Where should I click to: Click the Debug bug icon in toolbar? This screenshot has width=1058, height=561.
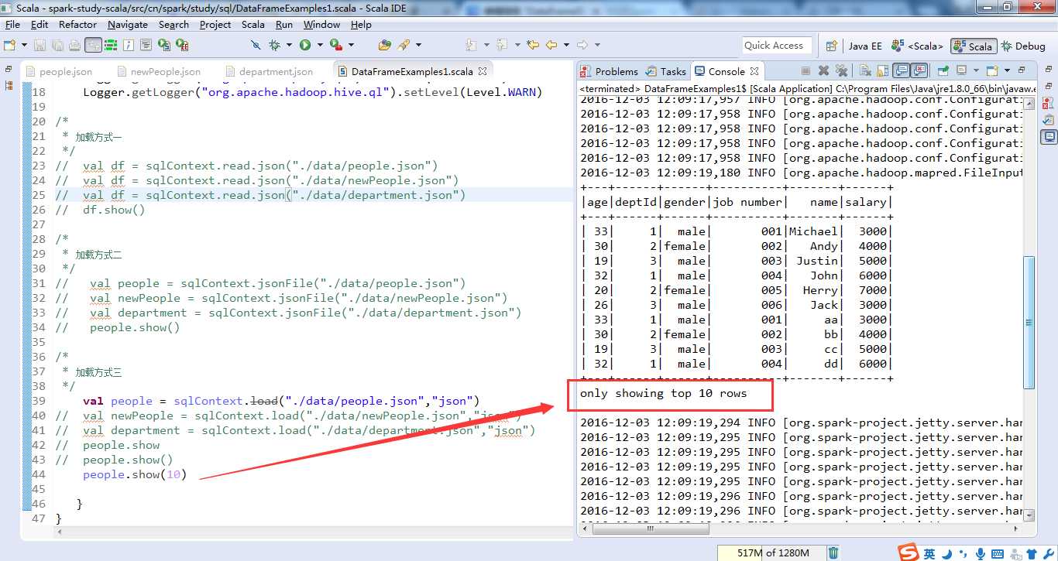(x=274, y=45)
